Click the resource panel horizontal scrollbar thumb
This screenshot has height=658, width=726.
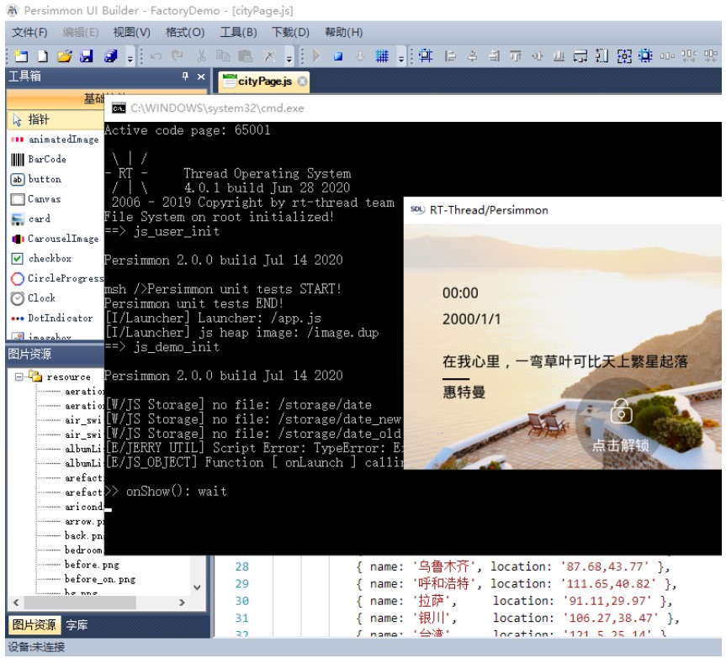80,603
